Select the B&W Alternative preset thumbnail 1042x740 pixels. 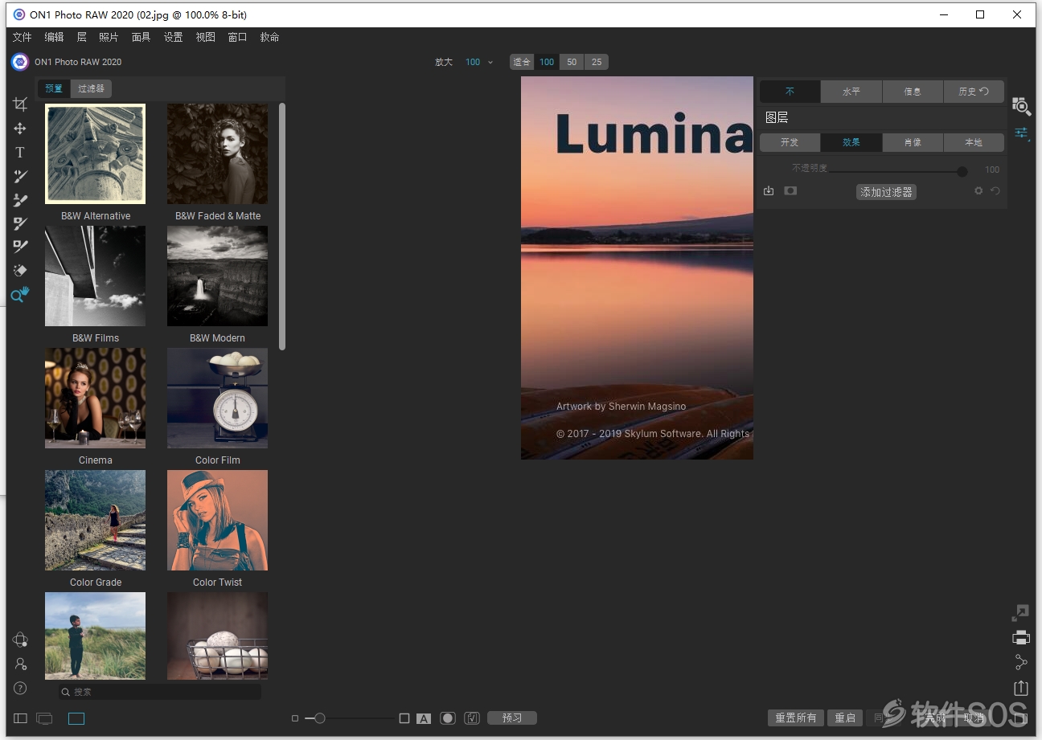(x=96, y=153)
